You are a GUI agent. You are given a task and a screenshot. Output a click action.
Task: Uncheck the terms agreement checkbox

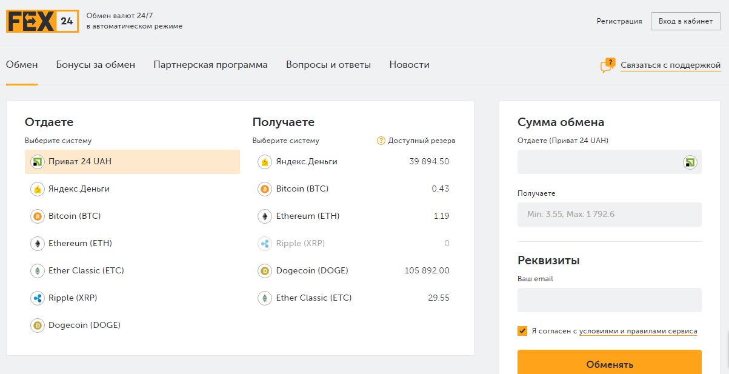[522, 331]
